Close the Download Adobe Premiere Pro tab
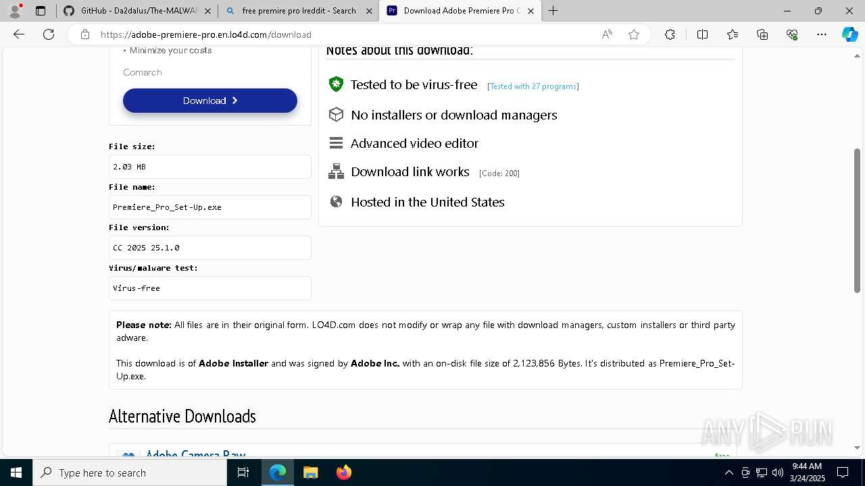This screenshot has width=865, height=486. pyautogui.click(x=530, y=11)
